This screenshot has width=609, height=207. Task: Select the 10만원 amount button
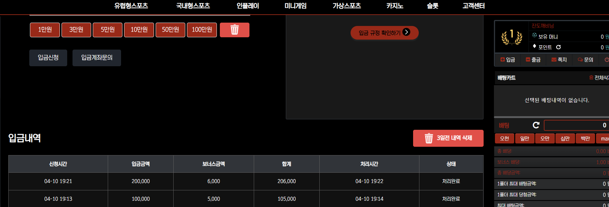click(139, 30)
